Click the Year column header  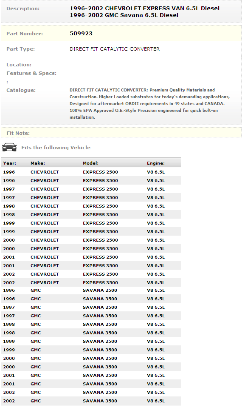[x=9, y=163]
